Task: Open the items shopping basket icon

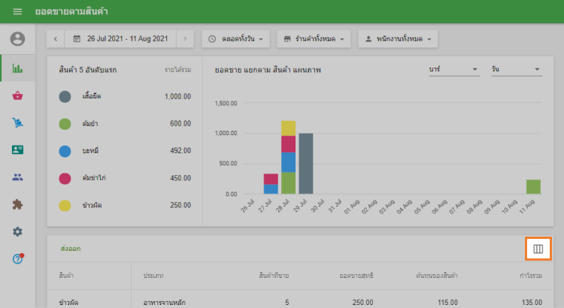Action: 17,95
